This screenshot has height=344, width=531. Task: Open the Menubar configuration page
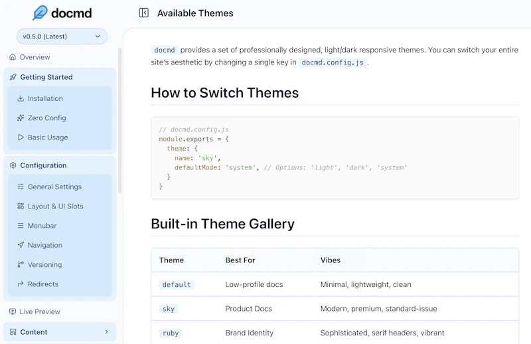point(42,225)
